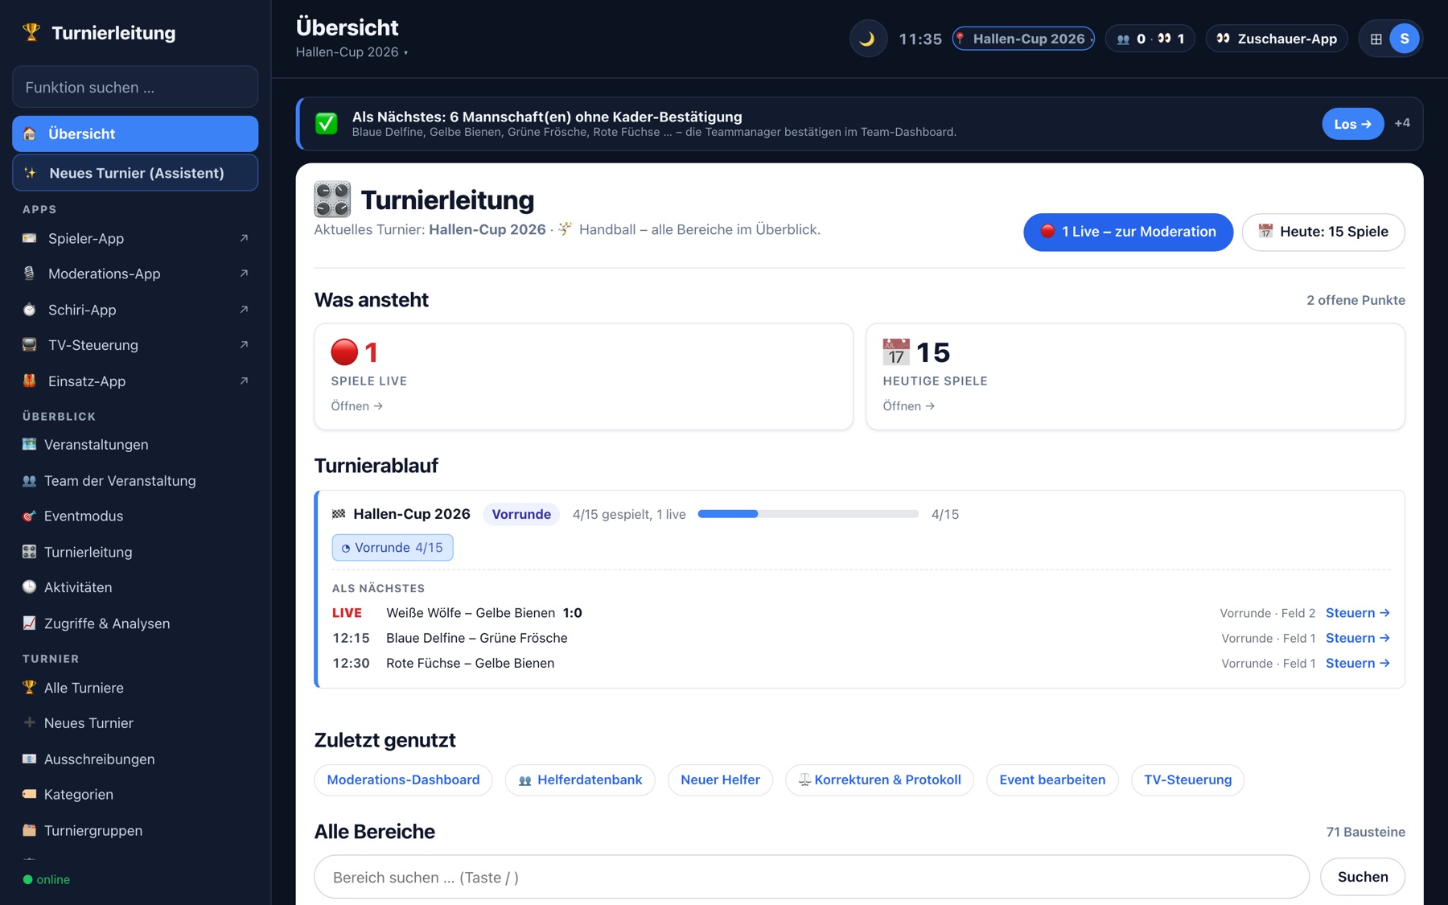Click the Turnierleitung control-knobs heading icon
The height and width of the screenshot is (905, 1448).
(332, 200)
